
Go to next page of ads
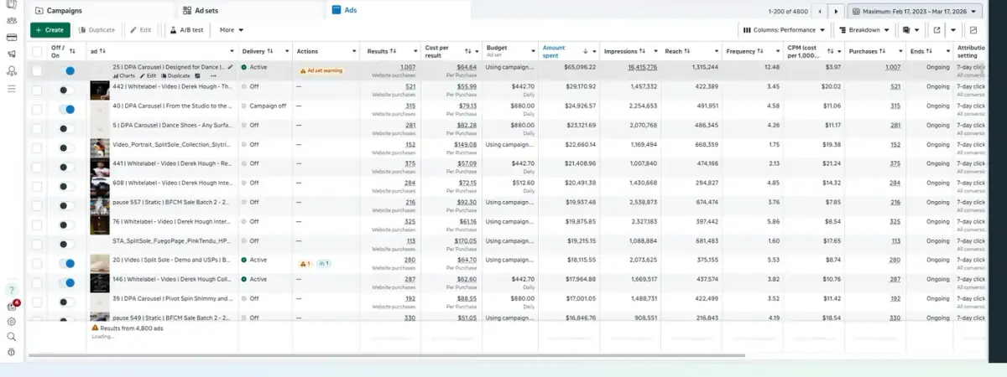click(835, 12)
